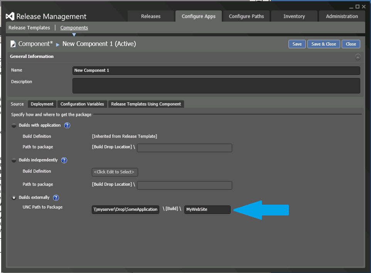Click the Component document edit icon
The height and width of the screenshot is (273, 371).
coord(13,44)
